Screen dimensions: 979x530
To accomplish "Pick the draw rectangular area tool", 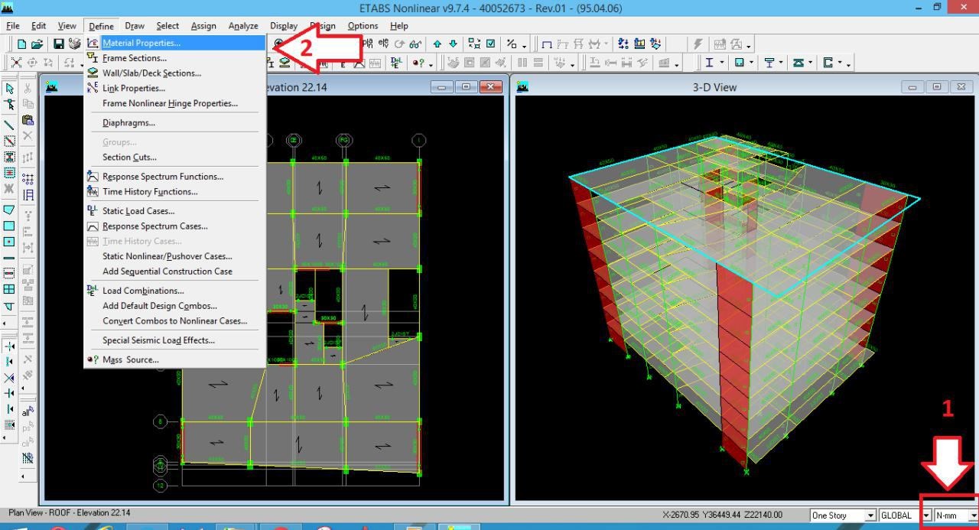I will 10,226.
